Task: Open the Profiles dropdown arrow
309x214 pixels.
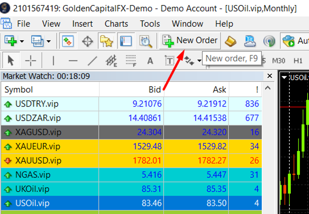Action: click(49, 41)
